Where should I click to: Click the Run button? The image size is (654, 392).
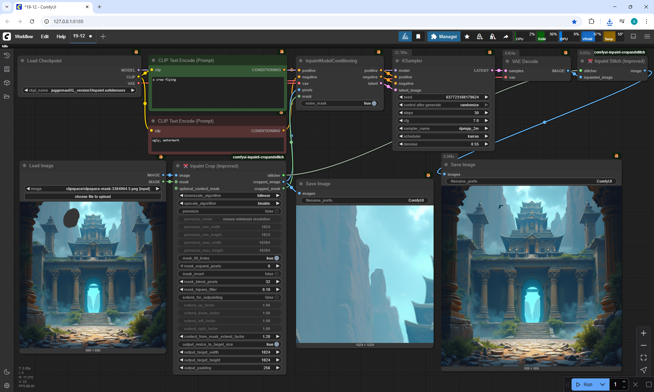click(585, 385)
